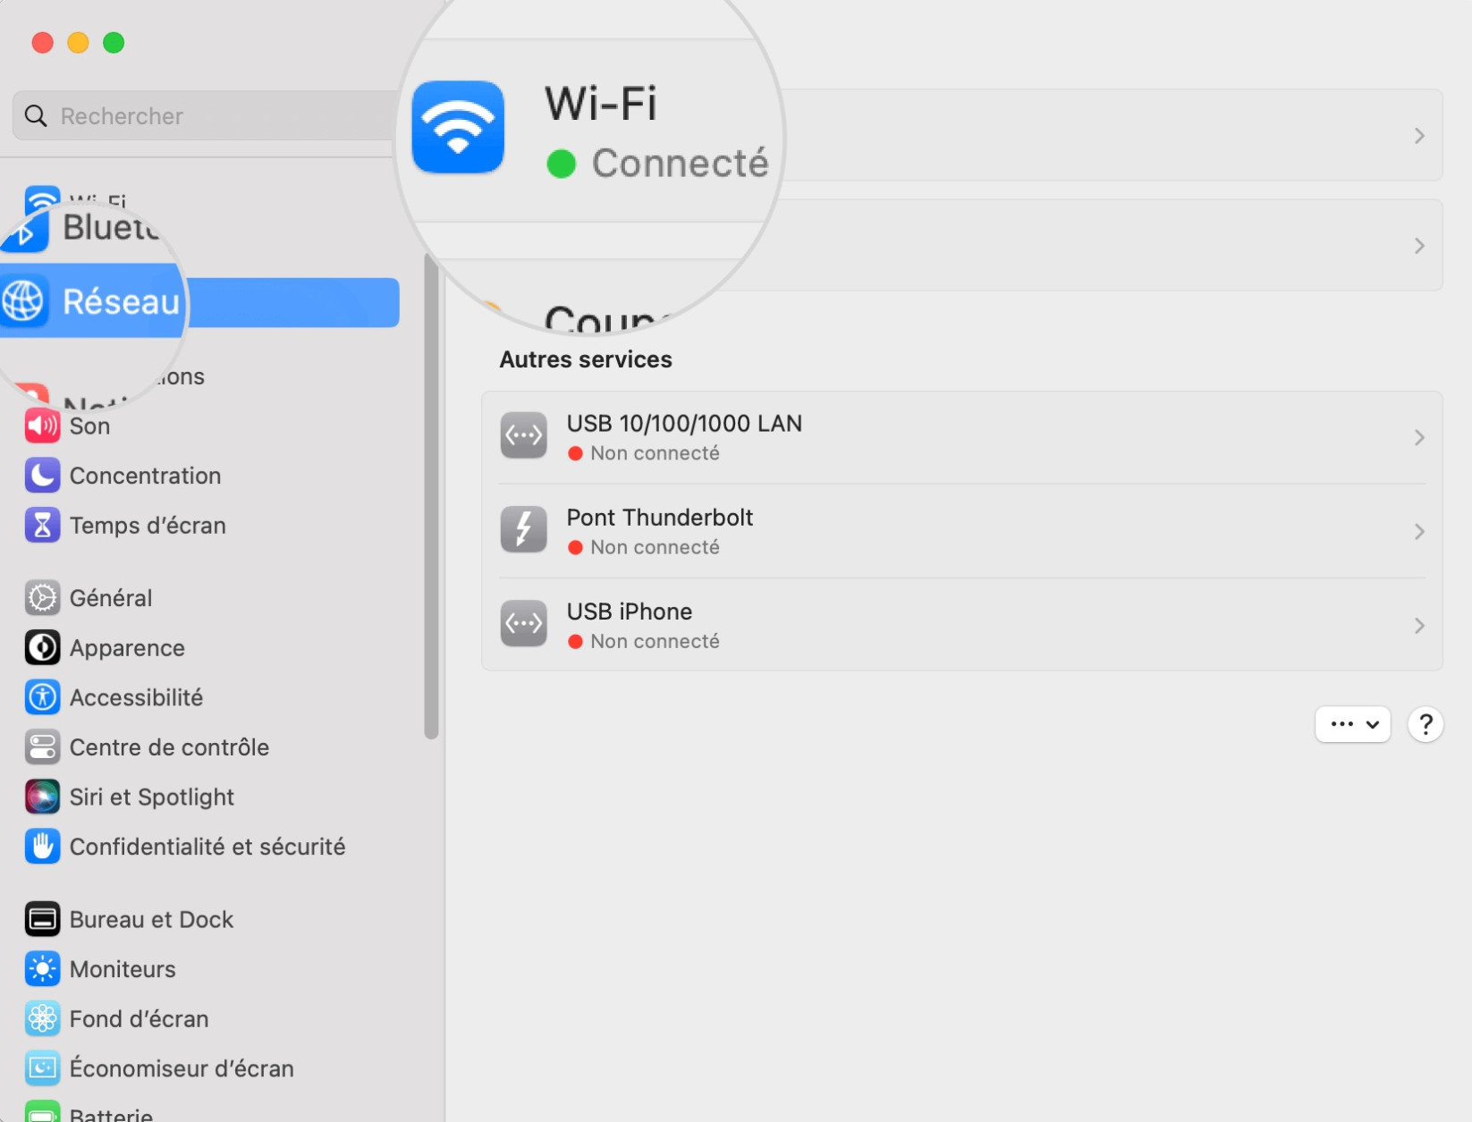Expand the second service row chevron
The width and height of the screenshot is (1472, 1122).
pyautogui.click(x=1419, y=246)
